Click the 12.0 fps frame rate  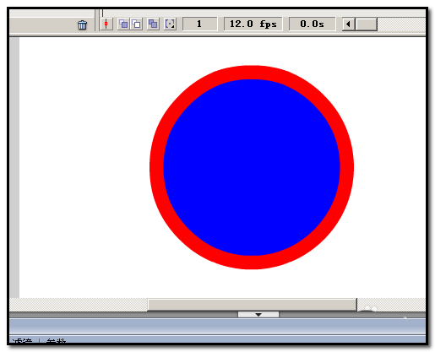click(x=253, y=24)
